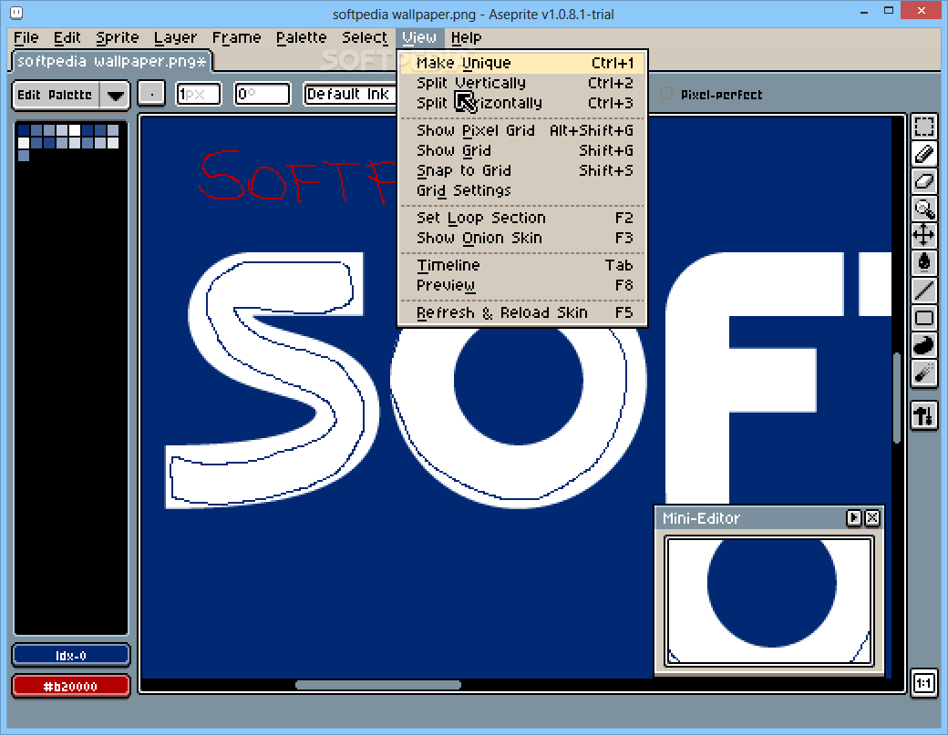This screenshot has height=735, width=948.
Task: Open the File menu
Action: (26, 37)
